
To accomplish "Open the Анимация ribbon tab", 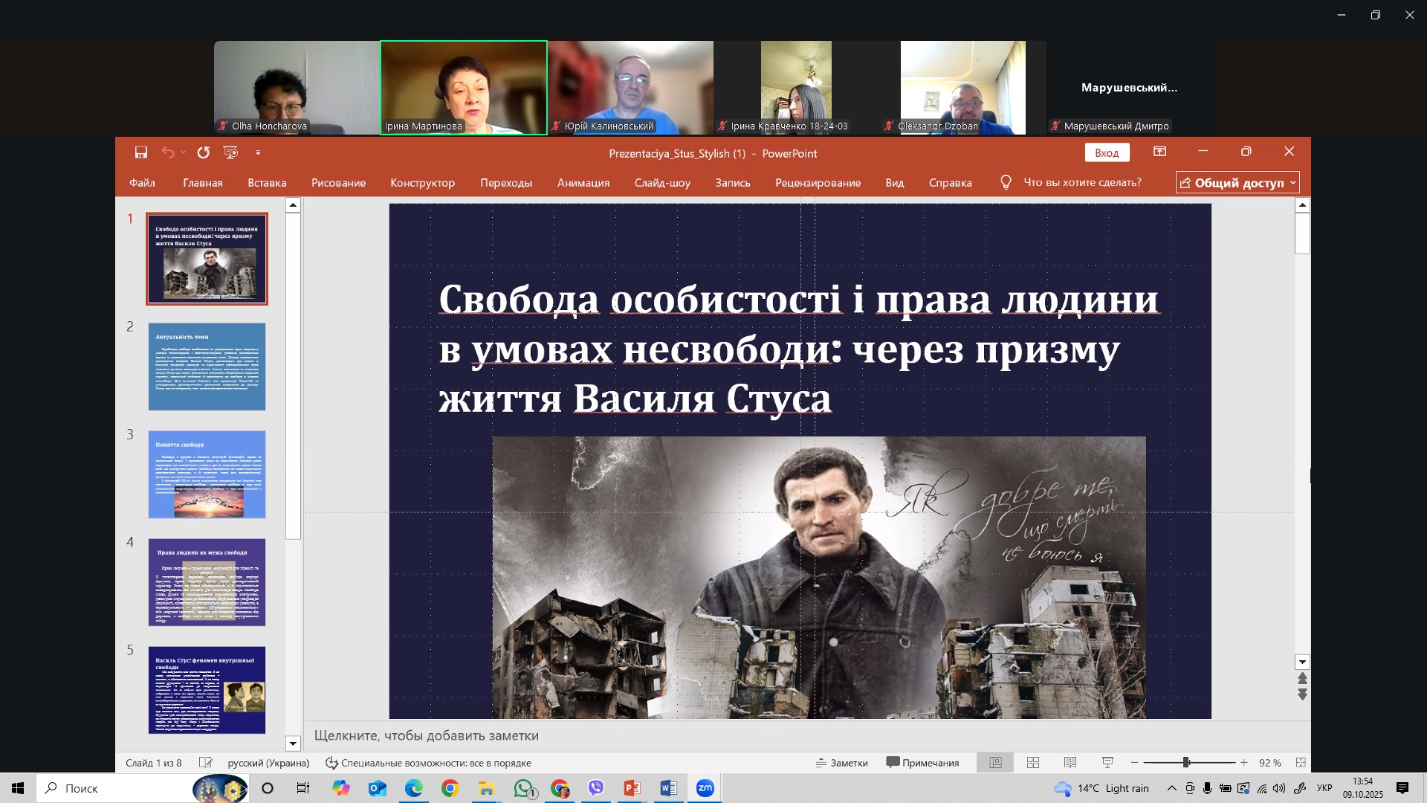I will pos(583,183).
